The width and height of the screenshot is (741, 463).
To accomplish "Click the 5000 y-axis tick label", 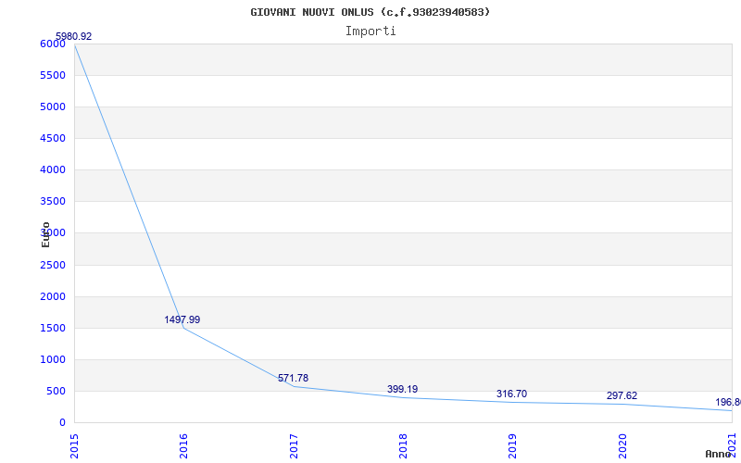I will pyautogui.click(x=53, y=107).
